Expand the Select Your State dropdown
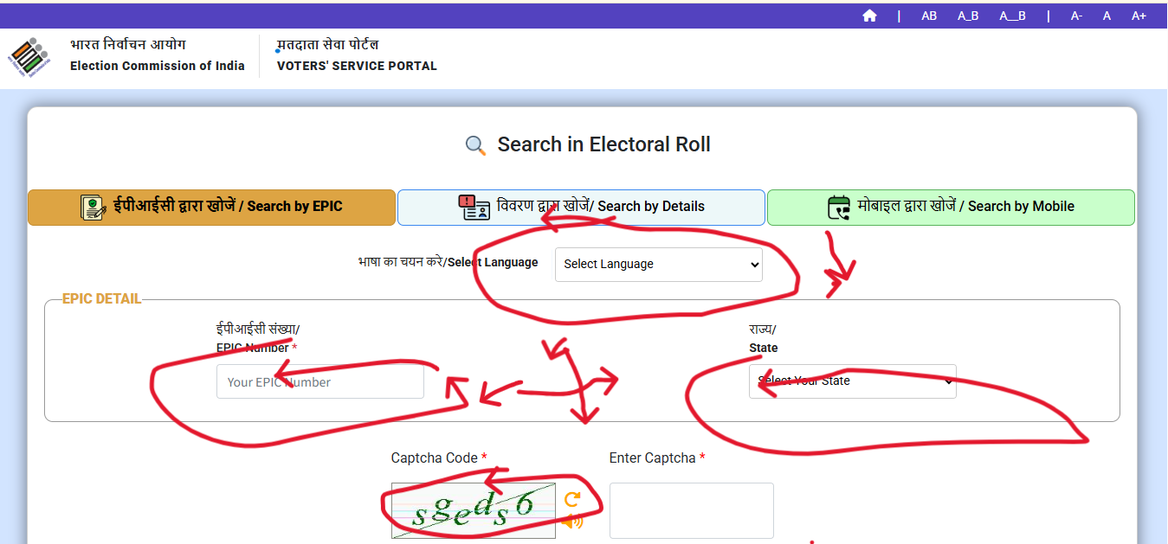 tap(852, 381)
